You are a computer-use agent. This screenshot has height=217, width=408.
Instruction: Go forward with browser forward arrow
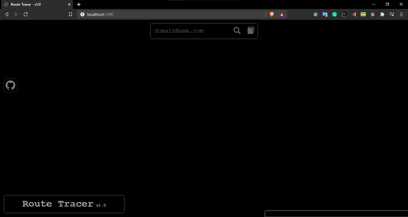tap(16, 14)
